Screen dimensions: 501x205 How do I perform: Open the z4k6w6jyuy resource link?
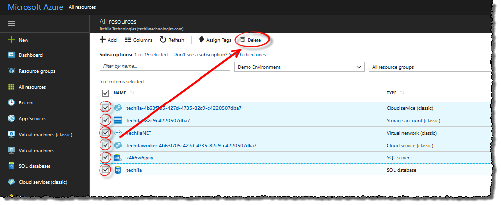tap(140, 157)
